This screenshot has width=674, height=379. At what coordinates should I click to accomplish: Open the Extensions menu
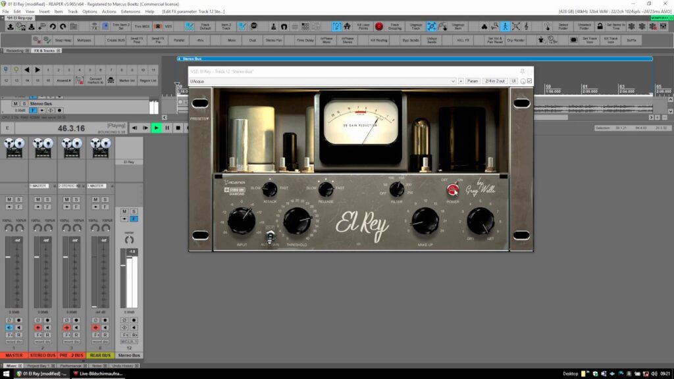[x=130, y=12]
